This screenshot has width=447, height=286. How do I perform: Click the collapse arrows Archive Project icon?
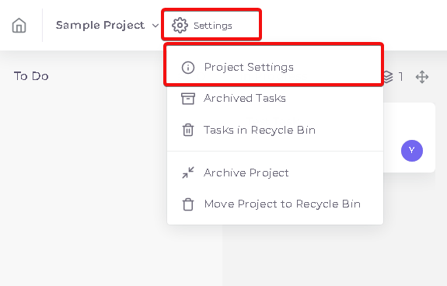tap(188, 173)
